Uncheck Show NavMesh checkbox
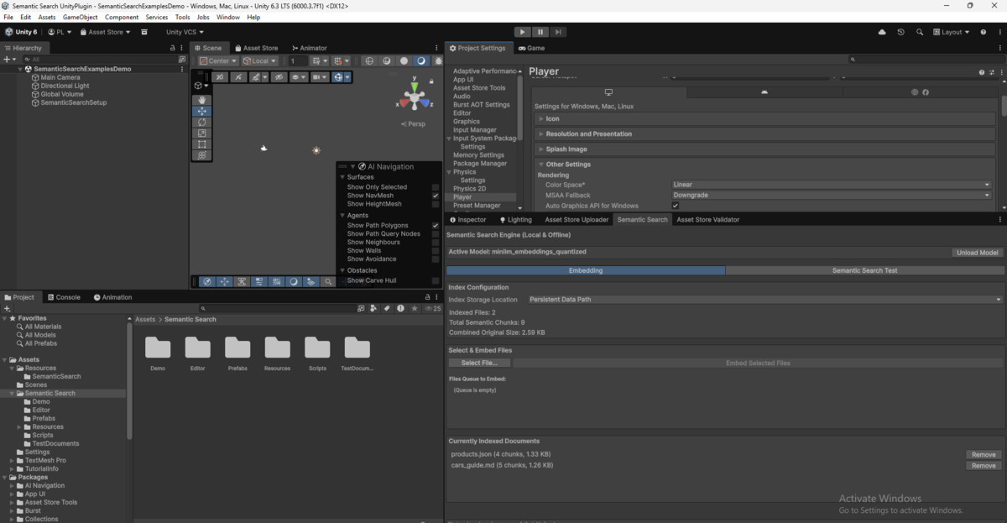This screenshot has height=523, width=1007. (x=436, y=196)
